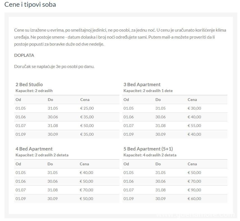
Task: Click Cena column header in 2 Bed Studio table
Action: point(85,100)
